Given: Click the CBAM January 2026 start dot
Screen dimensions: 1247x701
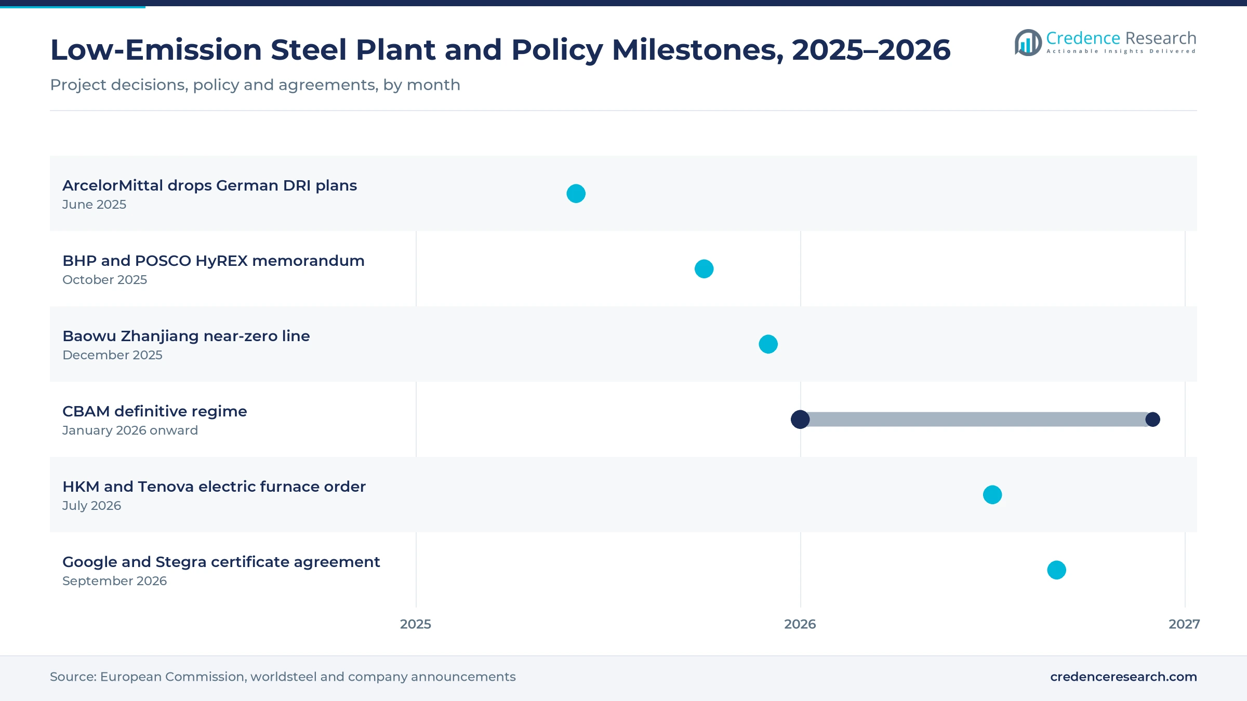Looking at the screenshot, I should (800, 420).
